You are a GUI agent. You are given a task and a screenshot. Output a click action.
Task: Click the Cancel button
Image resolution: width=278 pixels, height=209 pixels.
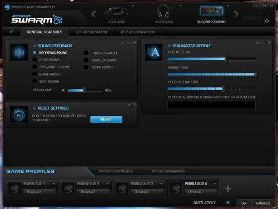263,203
